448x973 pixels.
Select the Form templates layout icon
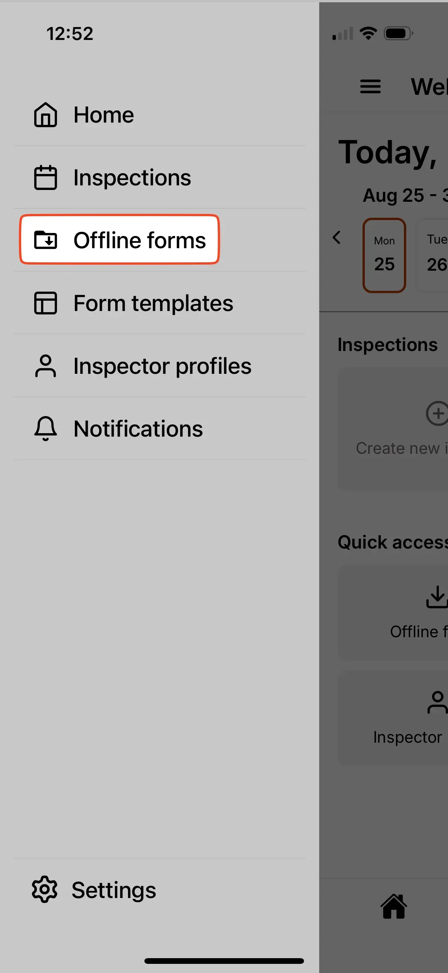45,303
